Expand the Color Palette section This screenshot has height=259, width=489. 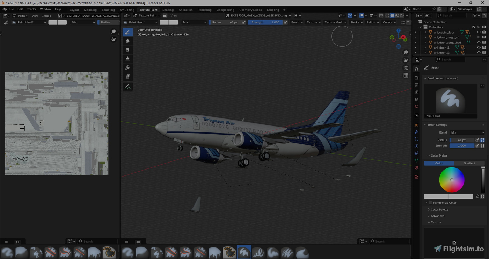click(439, 209)
